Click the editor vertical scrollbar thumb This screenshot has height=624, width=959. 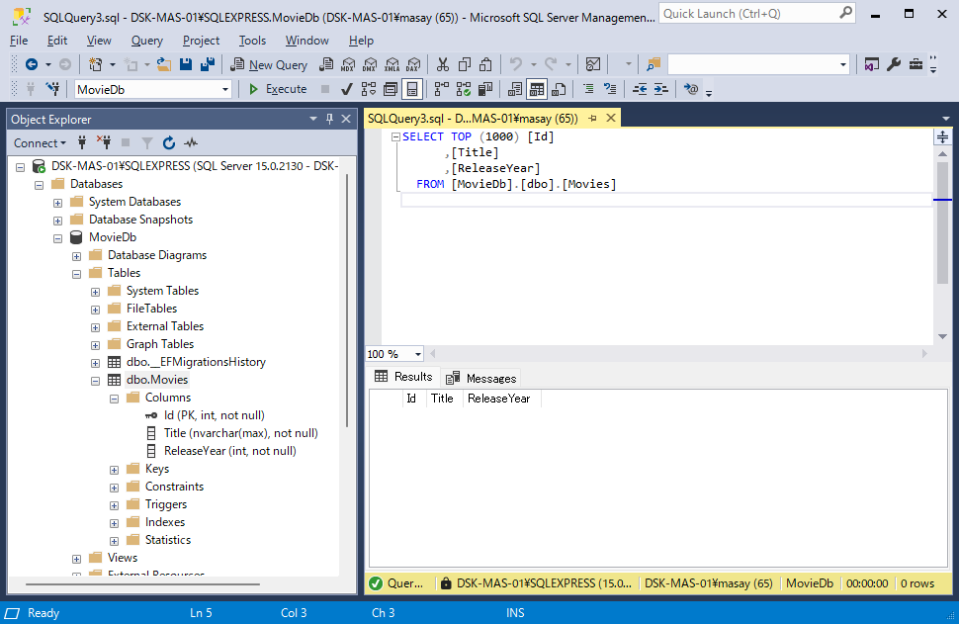(x=942, y=223)
